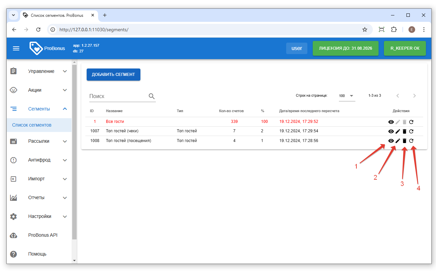436x273 pixels.
Task: Click ID cell 1007
Action: 95,131
